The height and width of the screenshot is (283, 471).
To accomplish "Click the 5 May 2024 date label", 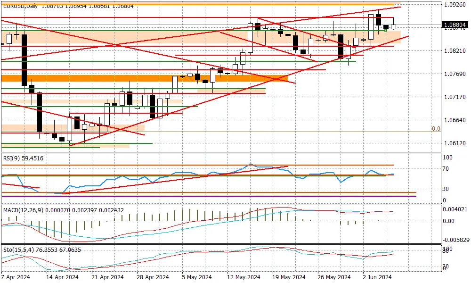I will tap(197, 277).
